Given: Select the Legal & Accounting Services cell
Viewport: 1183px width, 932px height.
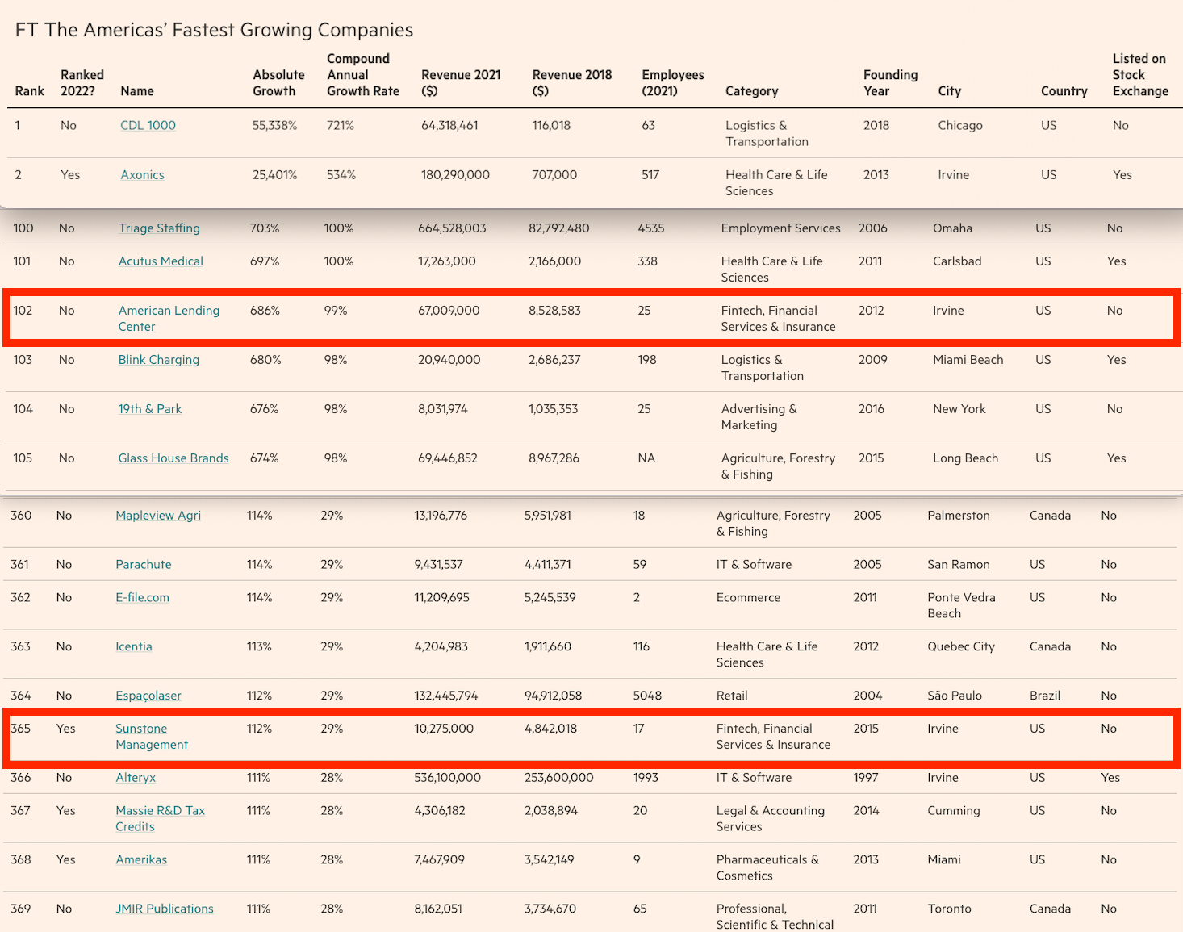Looking at the screenshot, I should pyautogui.click(x=771, y=819).
